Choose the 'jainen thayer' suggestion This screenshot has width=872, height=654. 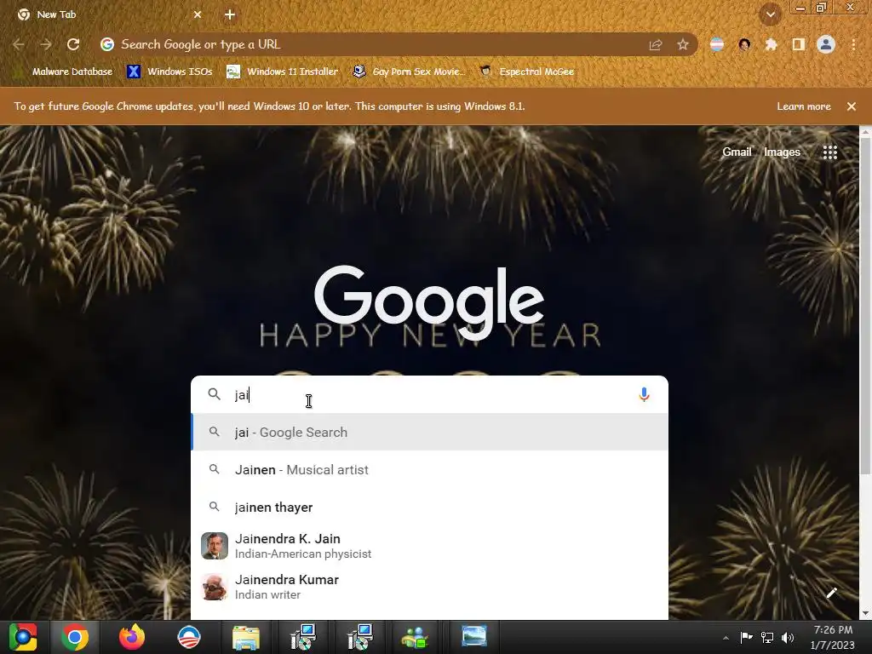point(429,508)
